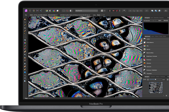Screen dimensions: 169x112
Task: Open the Units Pixels dropdown
Action: (x=100, y=15)
